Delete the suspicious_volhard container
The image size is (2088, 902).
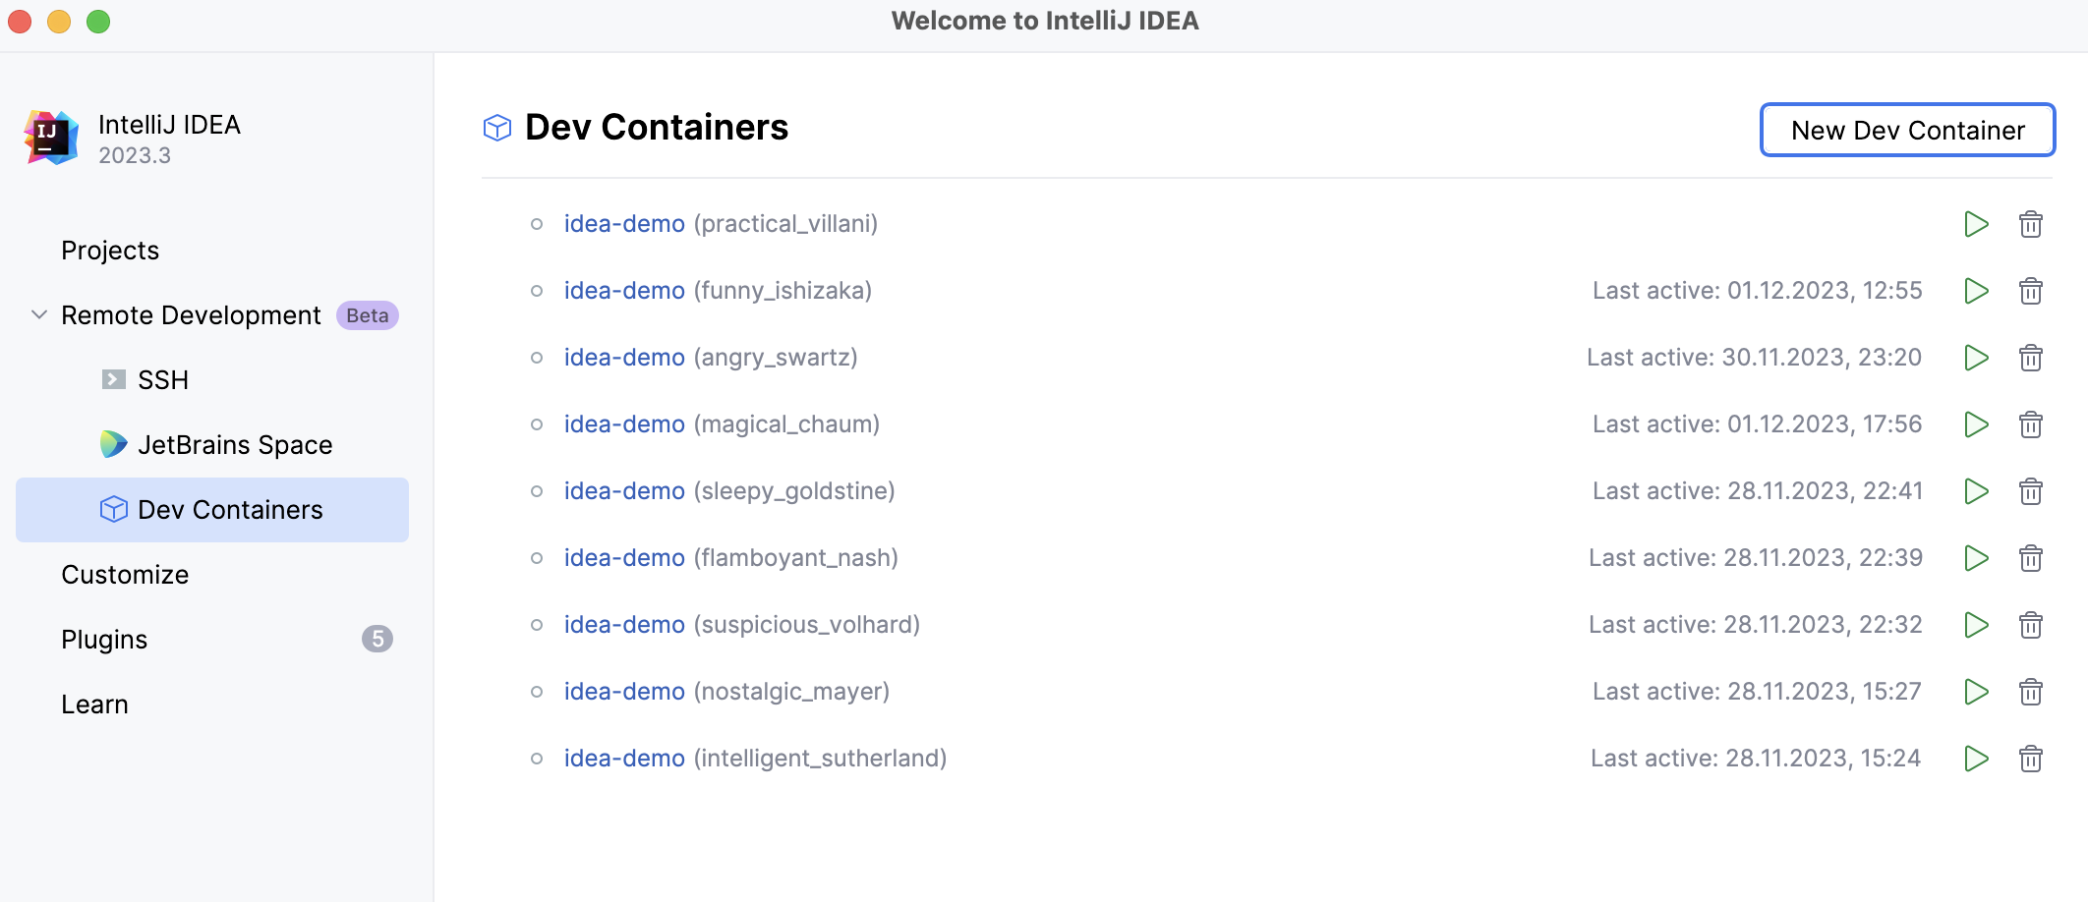click(x=2031, y=625)
